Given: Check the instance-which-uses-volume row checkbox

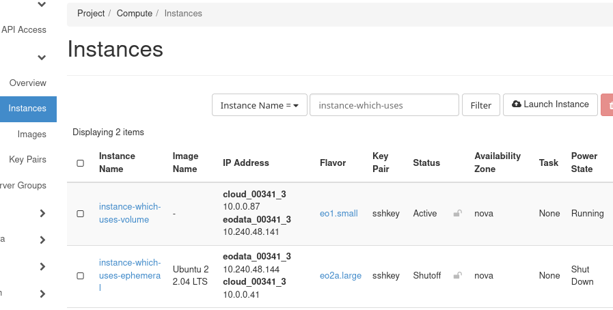Looking at the screenshot, I should click(x=81, y=214).
